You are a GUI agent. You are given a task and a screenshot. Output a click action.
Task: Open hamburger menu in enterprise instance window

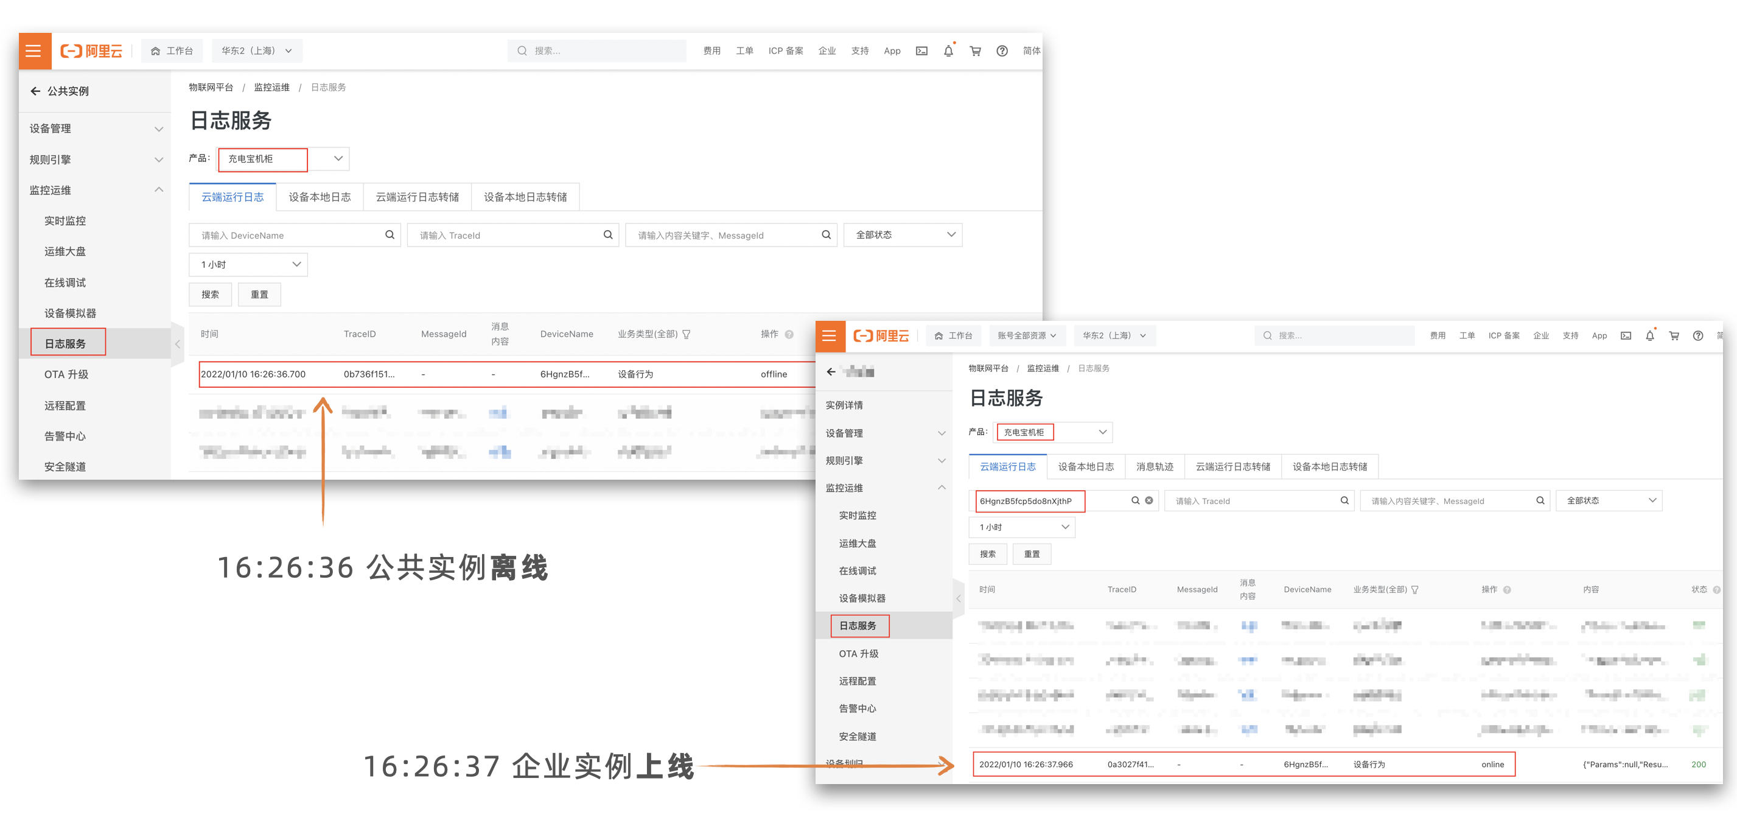(x=830, y=335)
